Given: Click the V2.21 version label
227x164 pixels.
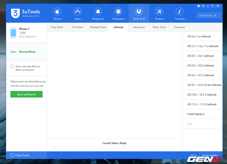Looking at the screenshot, I should pos(194,155).
